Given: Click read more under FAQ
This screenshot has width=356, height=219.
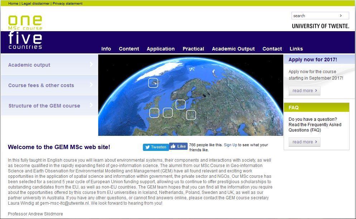Looking at the screenshot, I should click(304, 142).
